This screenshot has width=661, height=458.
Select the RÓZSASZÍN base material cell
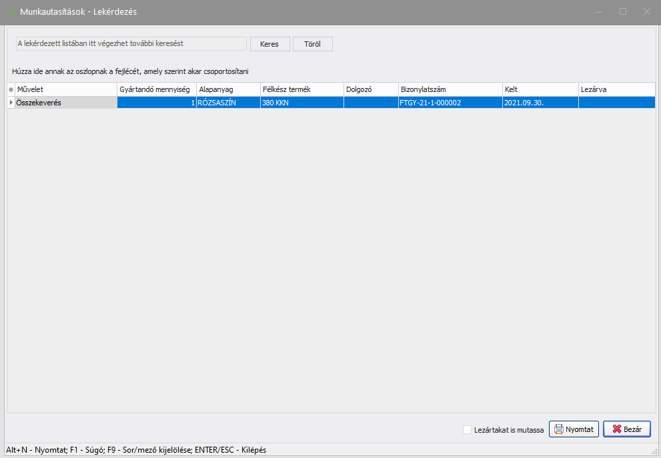click(x=227, y=103)
